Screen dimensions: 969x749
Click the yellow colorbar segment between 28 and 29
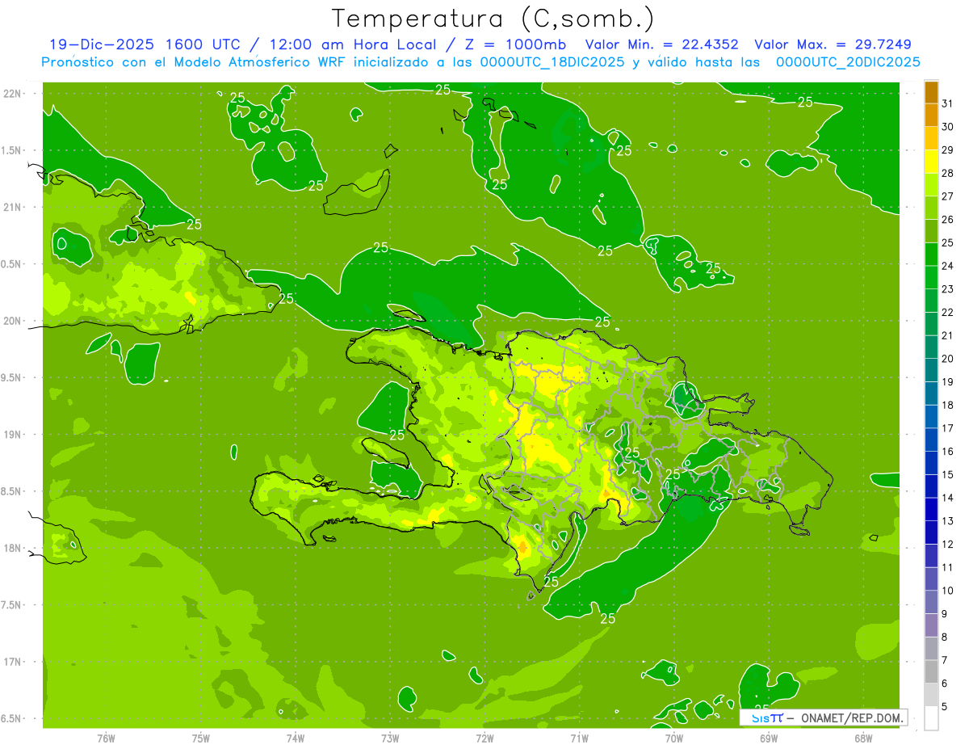(931, 162)
